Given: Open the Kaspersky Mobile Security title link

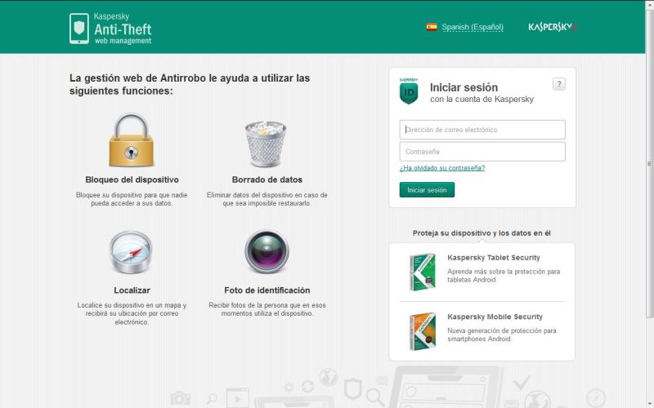Looking at the screenshot, I should click(x=495, y=317).
